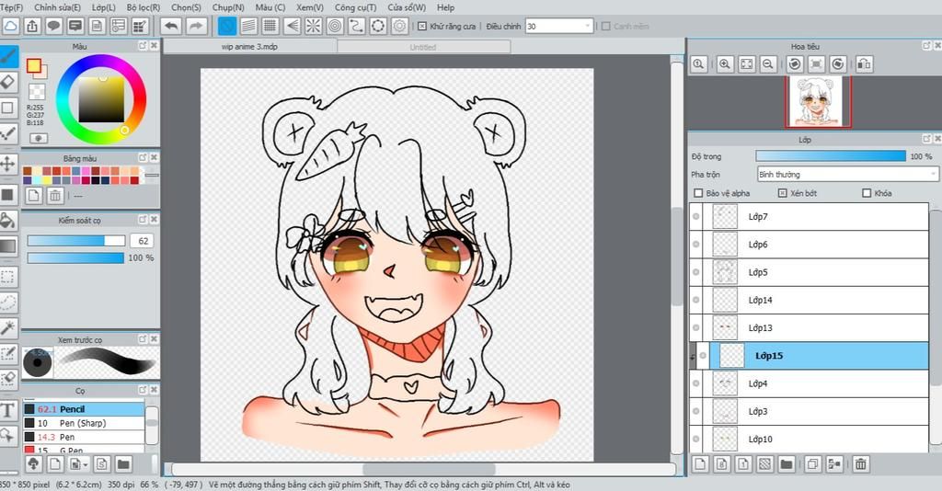This screenshot has width=942, height=491.
Task: Toggle the Khử răng cưa anti-aliasing checkbox
Action: [422, 27]
